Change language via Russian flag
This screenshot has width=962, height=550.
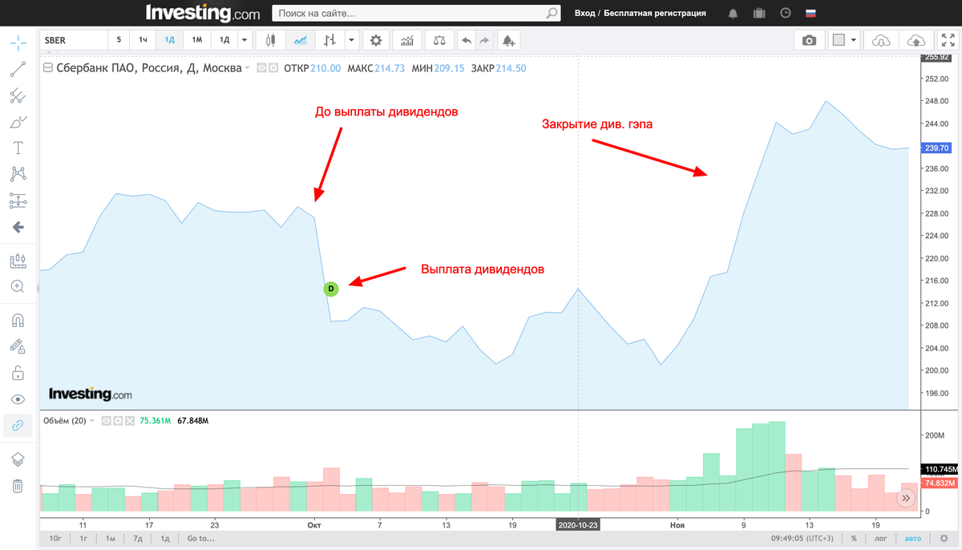[810, 14]
